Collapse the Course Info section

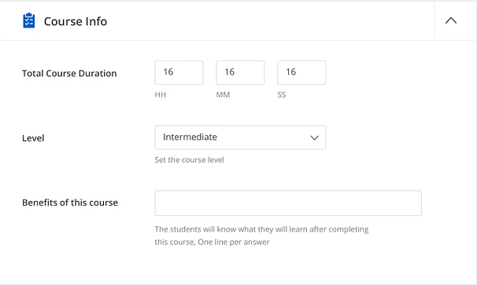click(451, 20)
